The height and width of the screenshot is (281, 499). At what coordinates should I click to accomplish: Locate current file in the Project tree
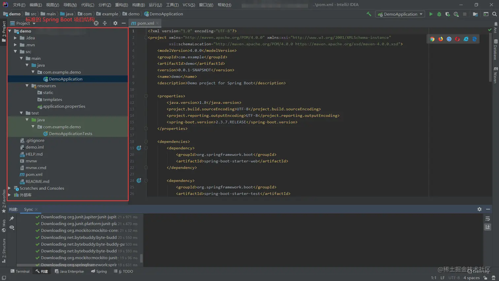click(96, 23)
